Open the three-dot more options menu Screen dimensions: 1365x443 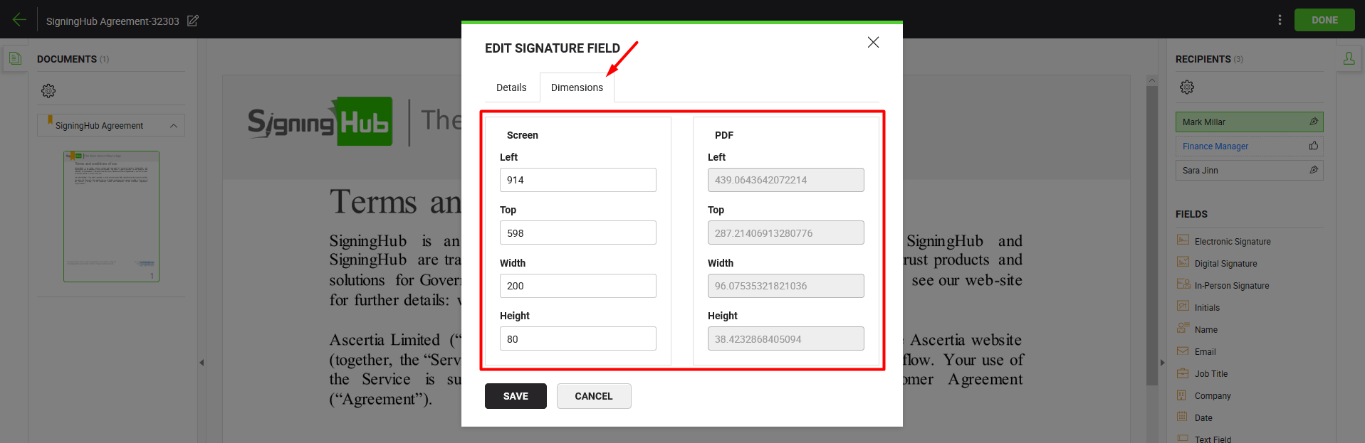(1280, 20)
